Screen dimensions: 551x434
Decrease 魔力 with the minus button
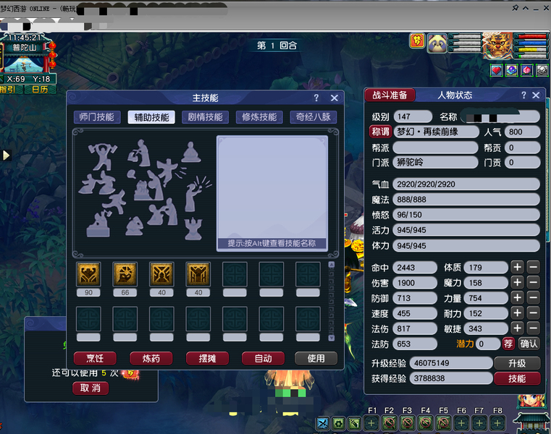coord(533,283)
